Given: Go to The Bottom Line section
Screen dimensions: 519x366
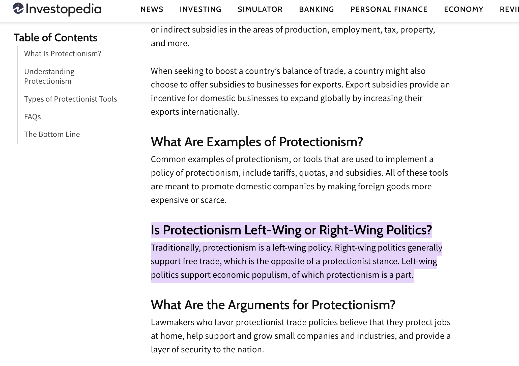Looking at the screenshot, I should click(x=52, y=134).
